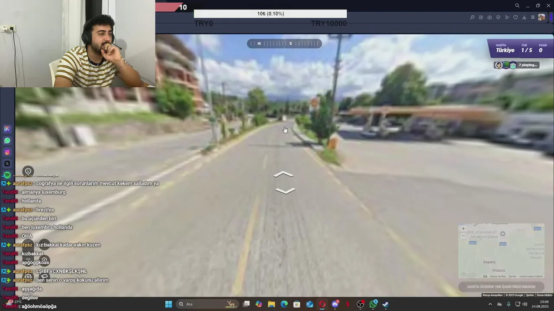Open Microsoft Edge from the taskbar
The width and height of the screenshot is (554, 311).
click(284, 304)
